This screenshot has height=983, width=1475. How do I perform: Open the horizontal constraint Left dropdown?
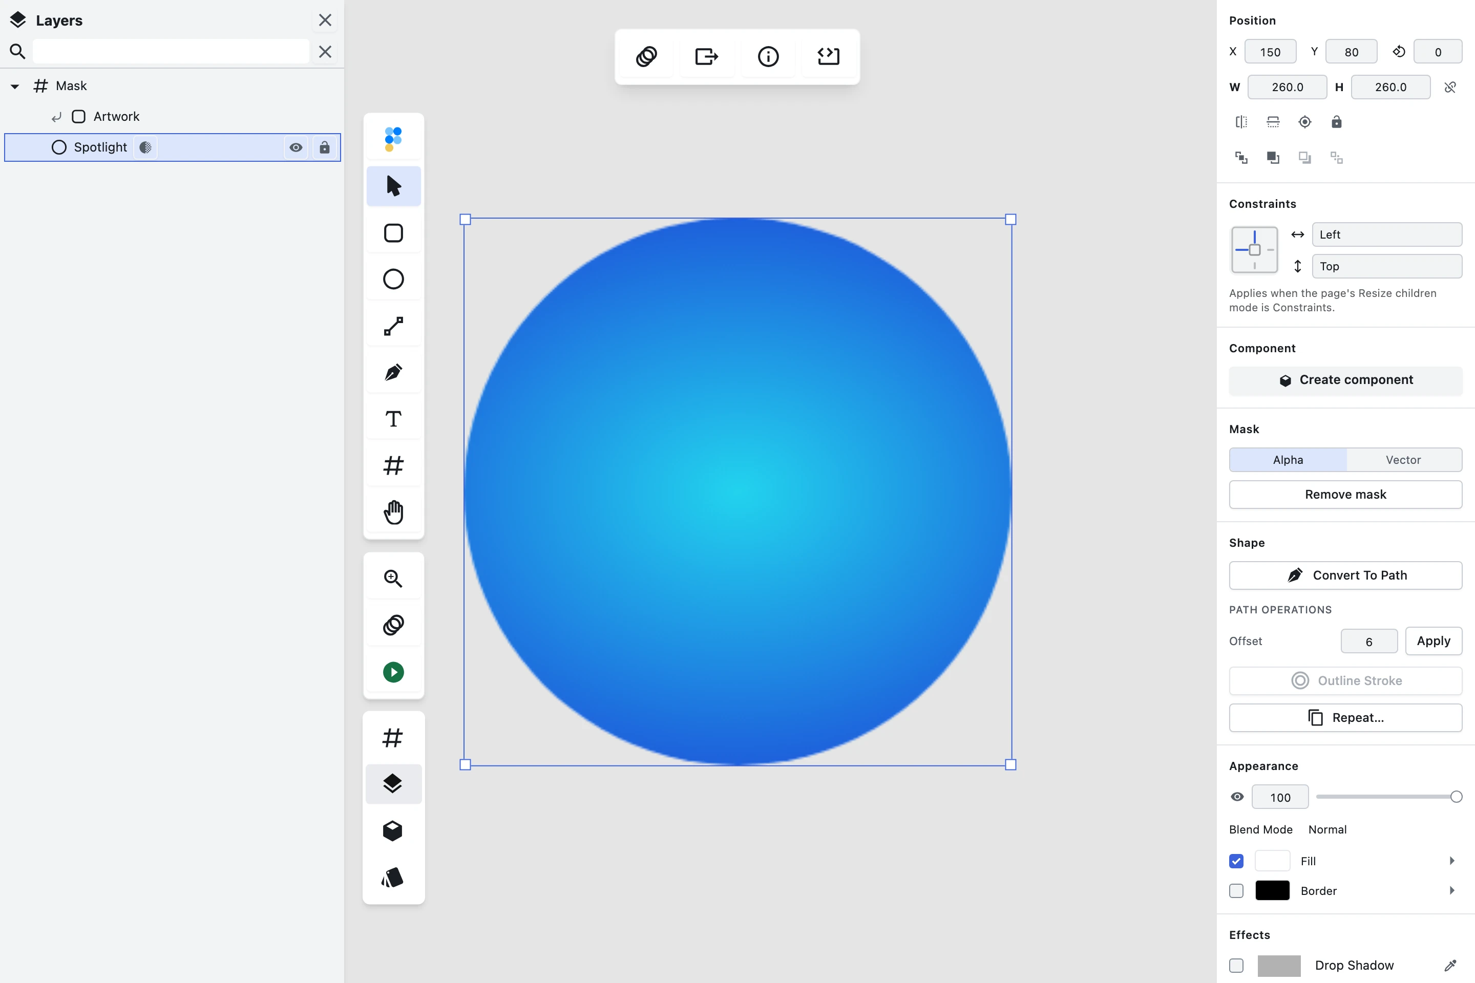coord(1386,234)
